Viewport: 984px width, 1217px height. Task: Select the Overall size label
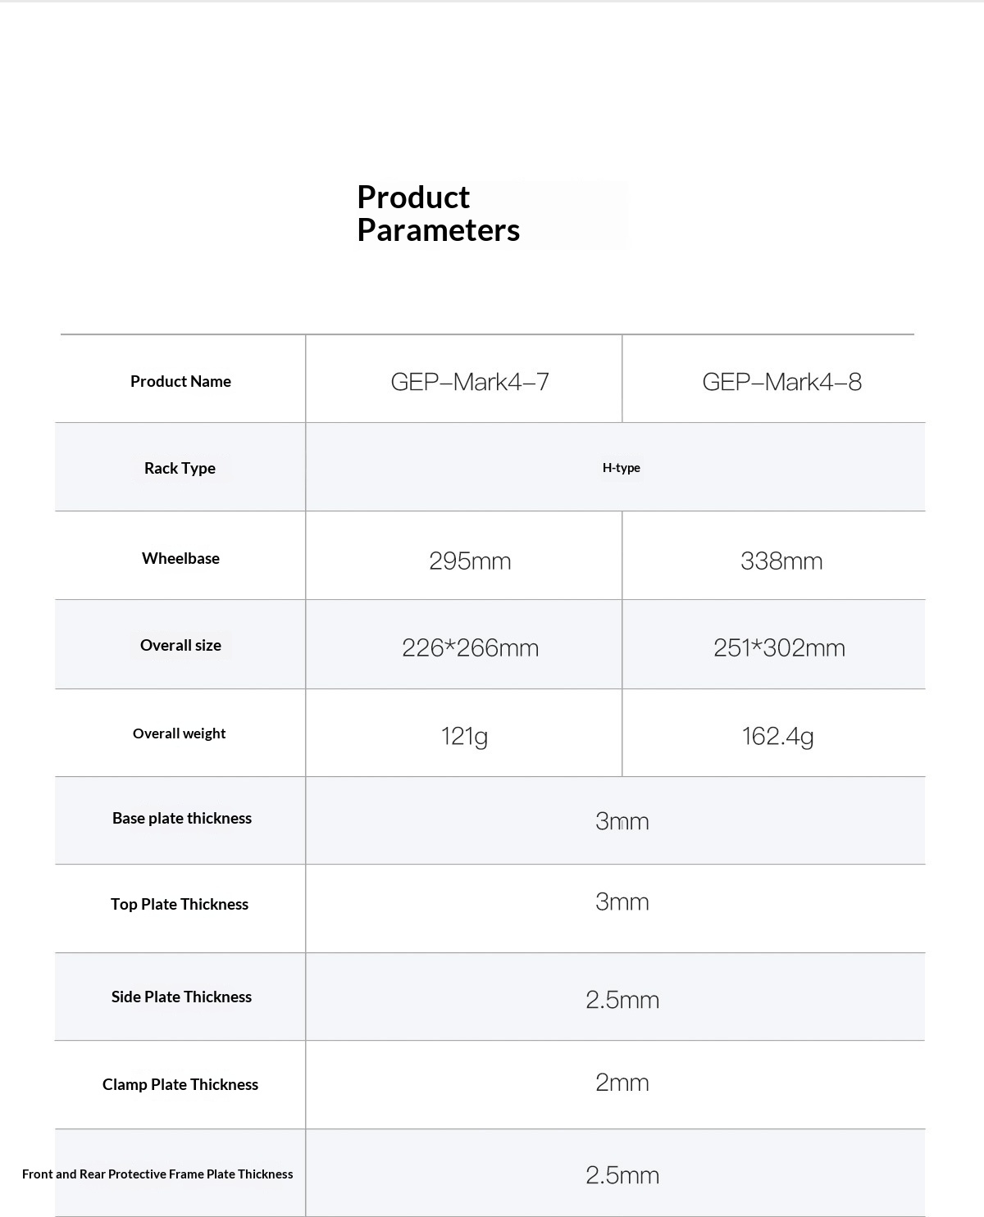tap(180, 645)
